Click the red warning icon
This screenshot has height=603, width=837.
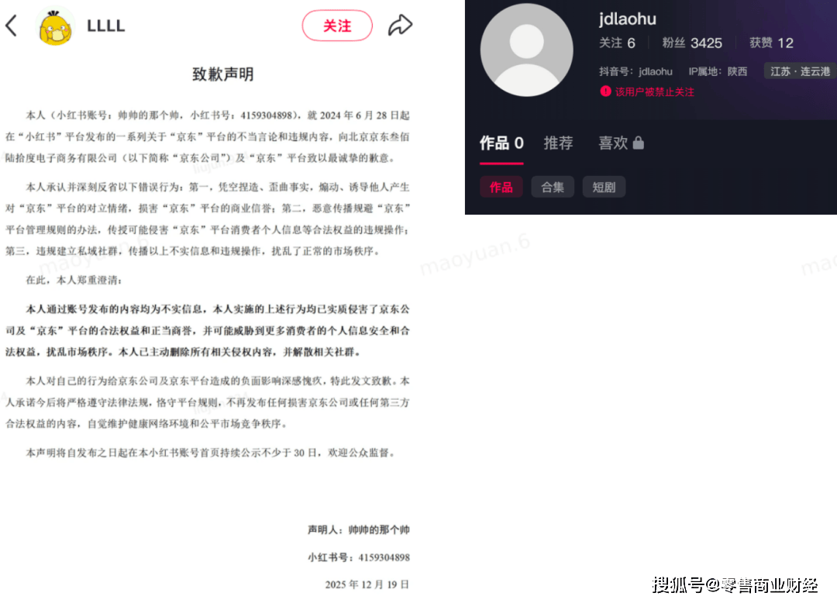(x=604, y=91)
